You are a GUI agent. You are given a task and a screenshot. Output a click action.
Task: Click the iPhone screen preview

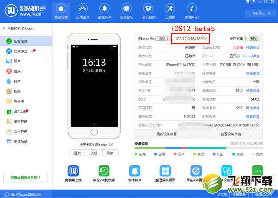(94, 86)
